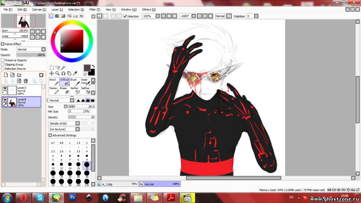
Task: Collapse the Paints Effect section
Action: [x=2, y=44]
